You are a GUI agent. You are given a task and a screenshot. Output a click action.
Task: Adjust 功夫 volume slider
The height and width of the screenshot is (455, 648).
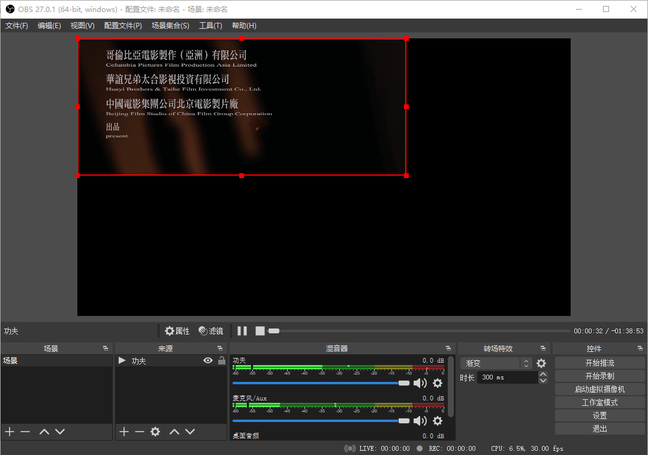(321, 383)
